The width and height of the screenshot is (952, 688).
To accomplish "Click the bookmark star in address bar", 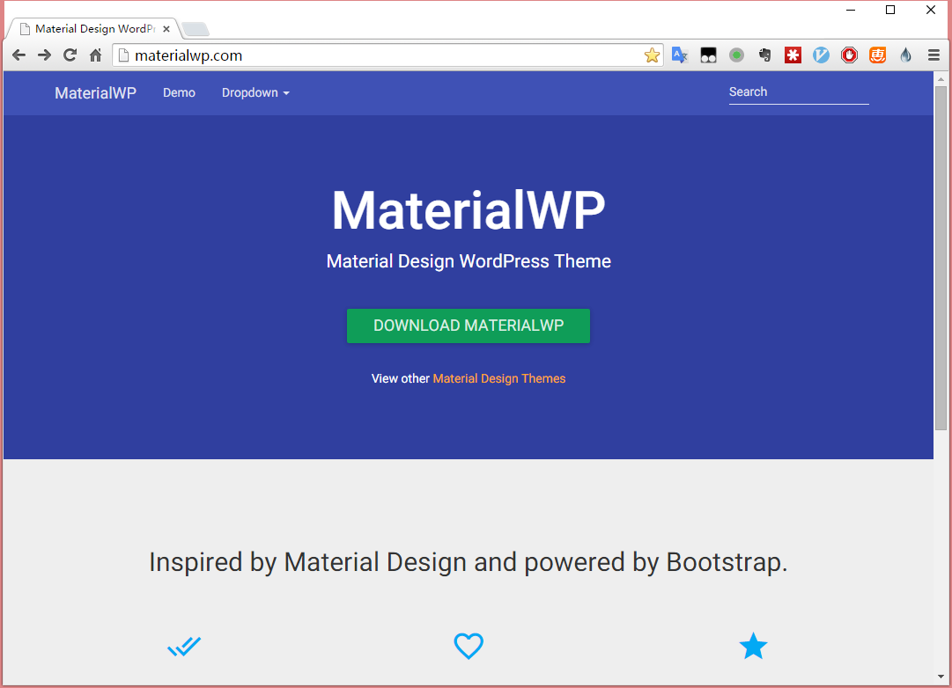I will [652, 55].
